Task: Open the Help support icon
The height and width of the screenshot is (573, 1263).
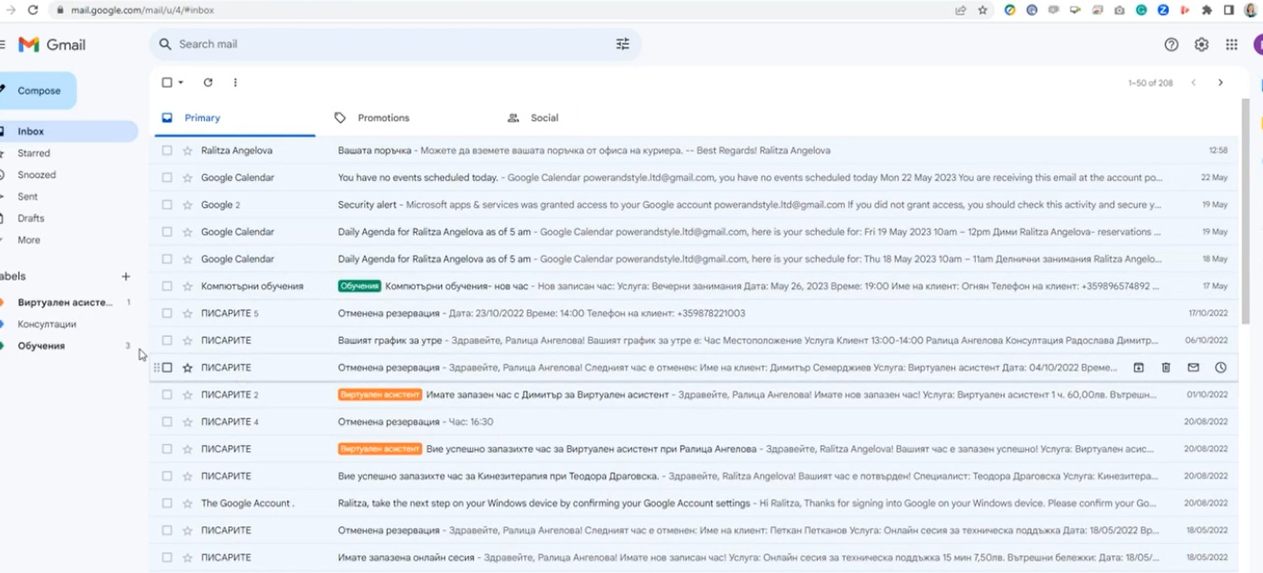Action: pos(1171,45)
